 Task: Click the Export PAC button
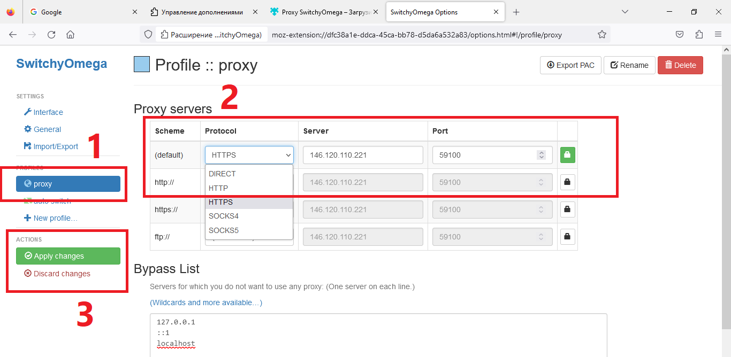[570, 65]
